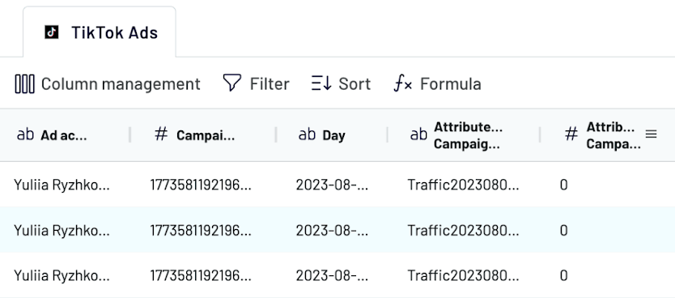Click the Column management columns icon
This screenshot has width=675, height=298.
25,83
